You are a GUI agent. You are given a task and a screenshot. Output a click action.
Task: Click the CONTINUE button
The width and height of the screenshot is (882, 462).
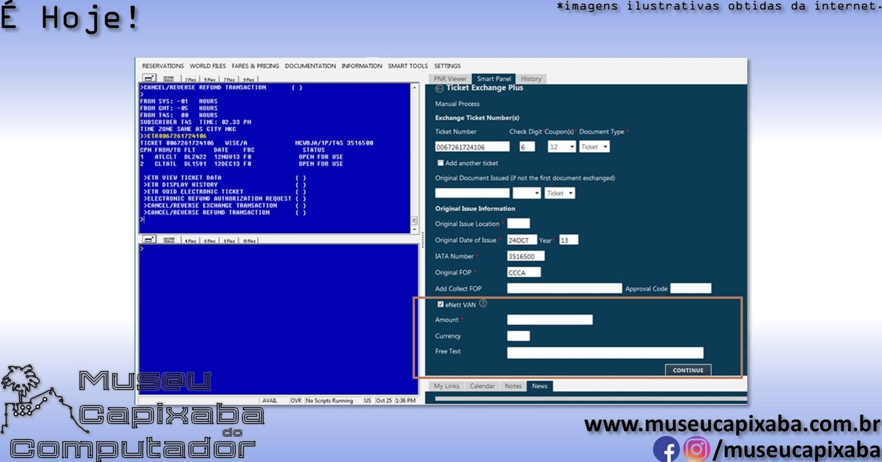point(688,370)
